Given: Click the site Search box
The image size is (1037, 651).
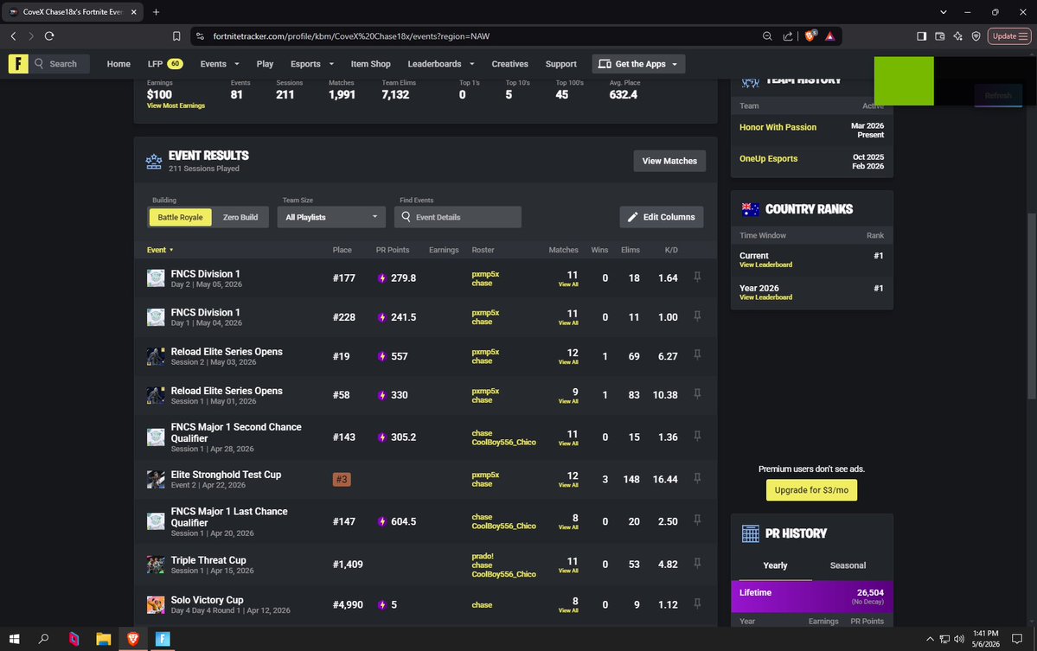Looking at the screenshot, I should point(60,64).
